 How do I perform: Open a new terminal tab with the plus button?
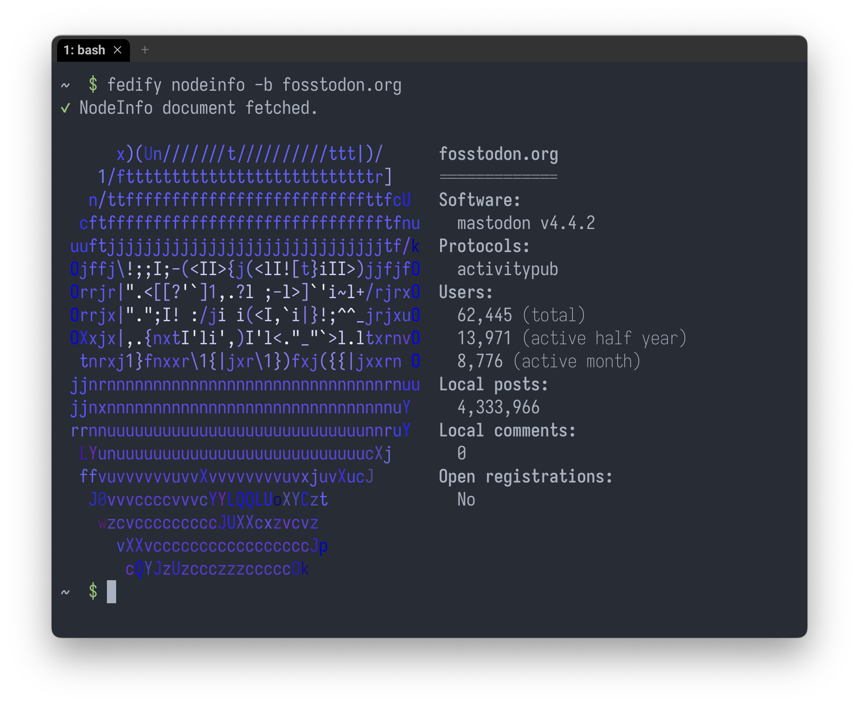[145, 50]
